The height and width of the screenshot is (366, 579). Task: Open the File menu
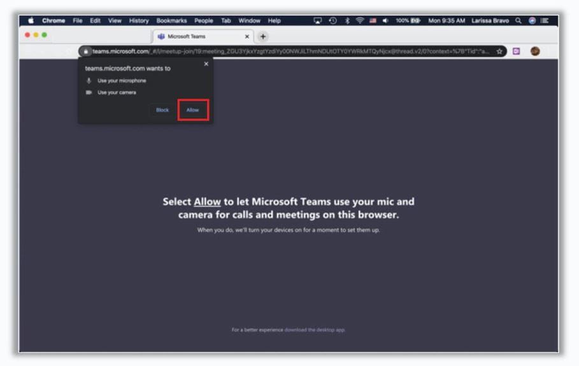(78, 20)
